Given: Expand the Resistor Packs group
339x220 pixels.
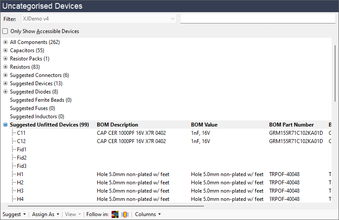Looking at the screenshot, I should click(x=5, y=59).
